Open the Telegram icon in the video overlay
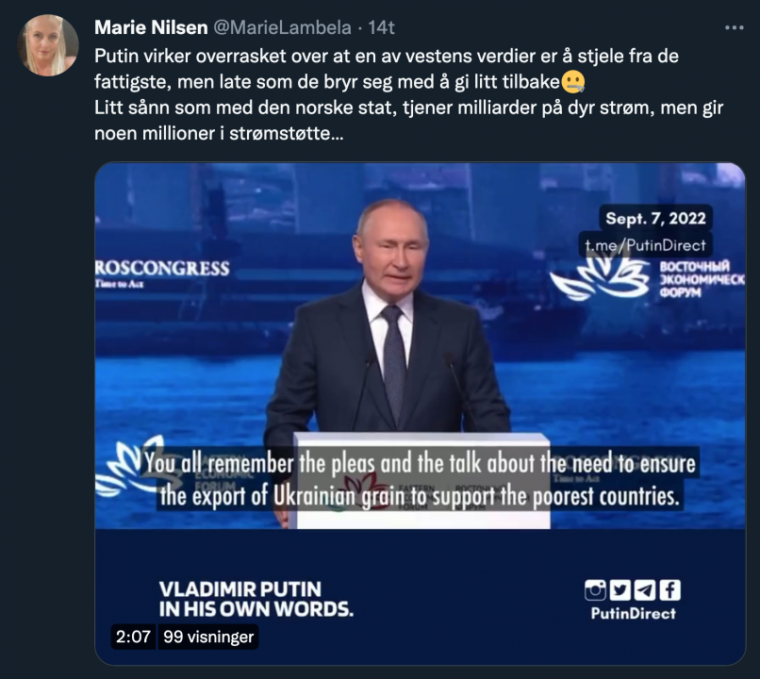 (x=644, y=590)
